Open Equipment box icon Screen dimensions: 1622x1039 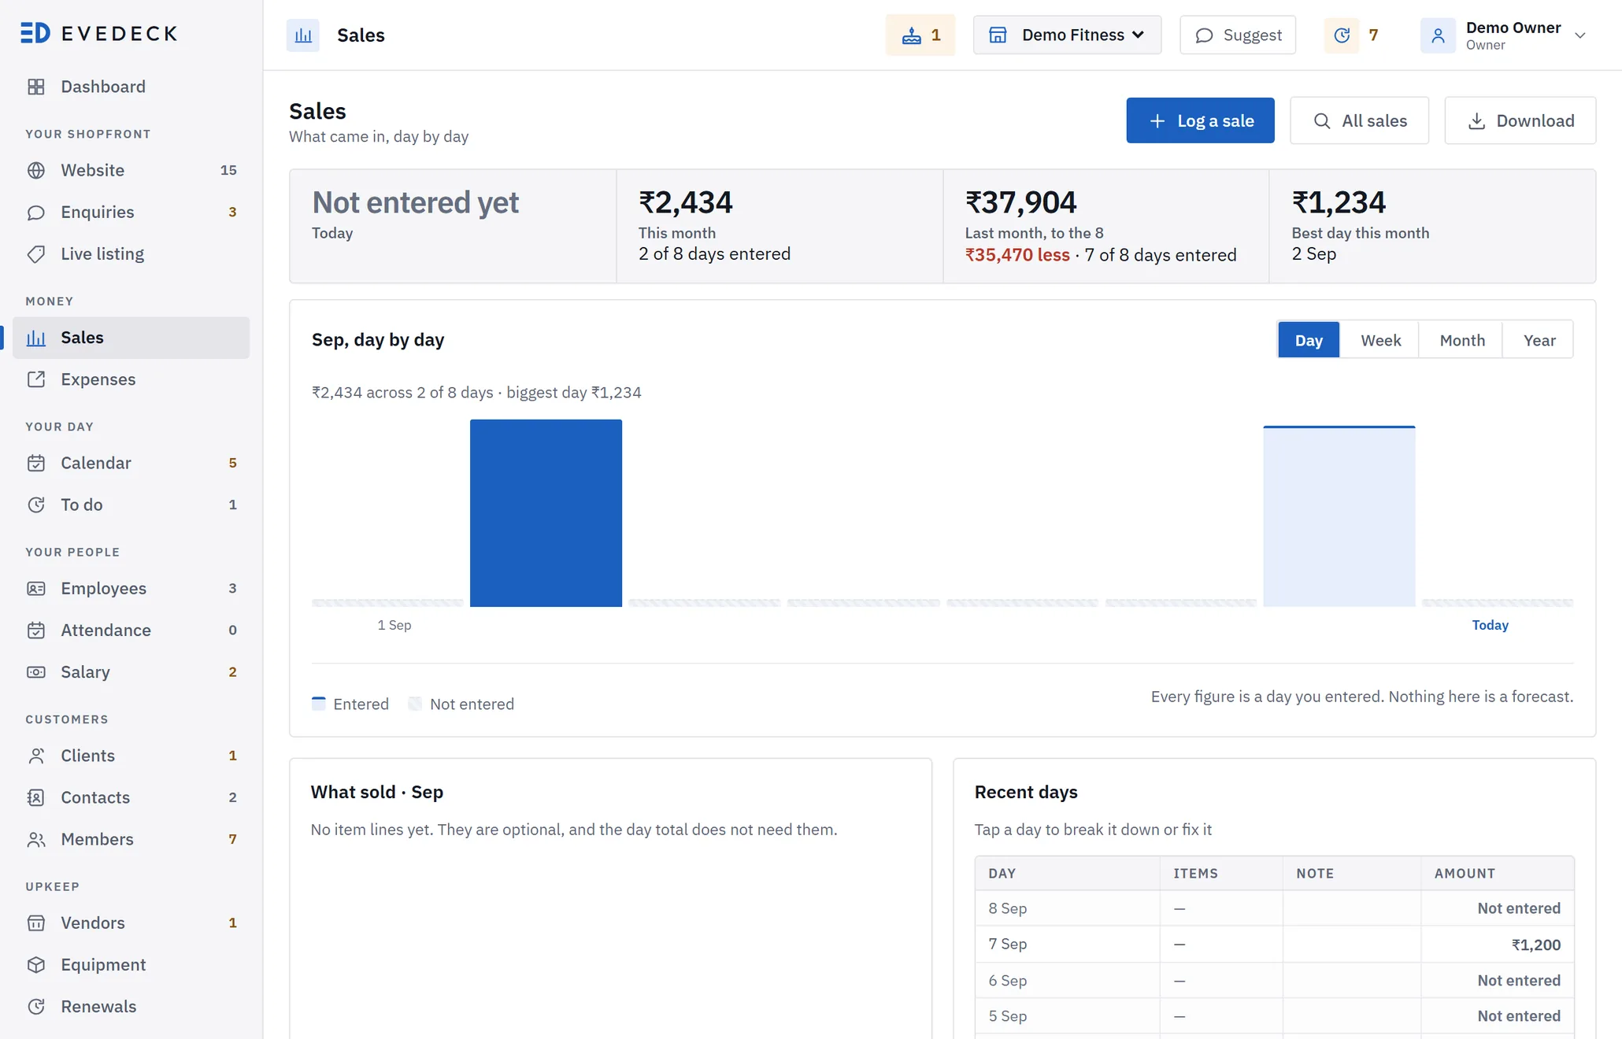coord(36,964)
